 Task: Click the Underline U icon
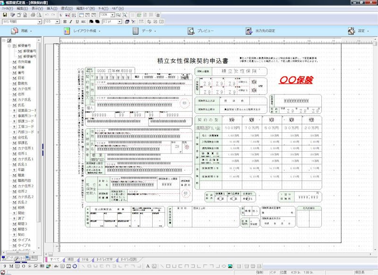tap(77, 22)
